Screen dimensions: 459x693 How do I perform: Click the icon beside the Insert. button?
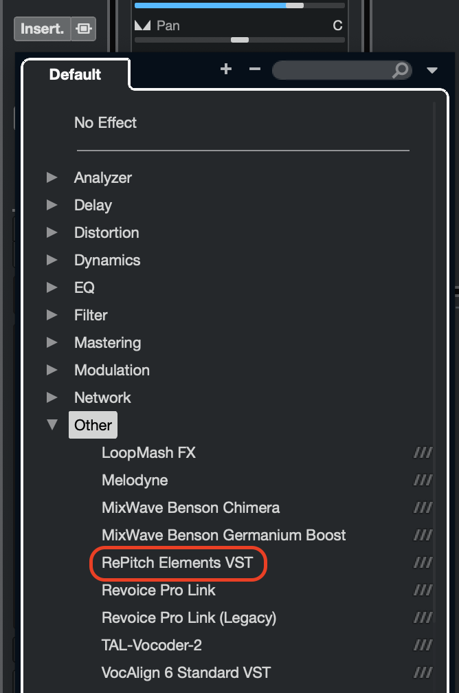pyautogui.click(x=84, y=30)
